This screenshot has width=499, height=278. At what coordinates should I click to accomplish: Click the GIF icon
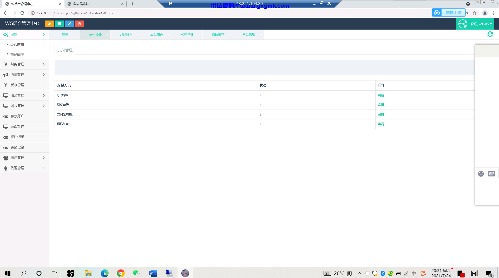point(491,174)
